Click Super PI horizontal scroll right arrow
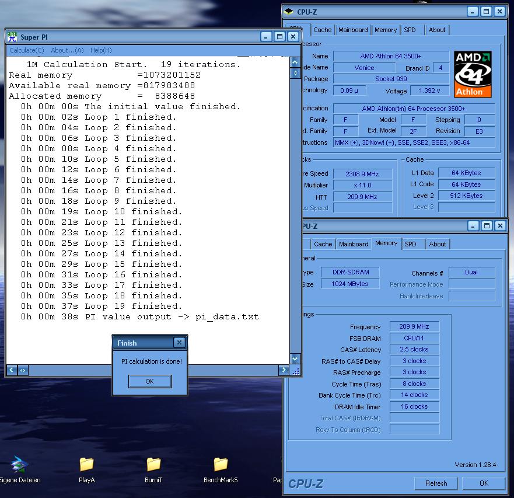 coord(284,370)
